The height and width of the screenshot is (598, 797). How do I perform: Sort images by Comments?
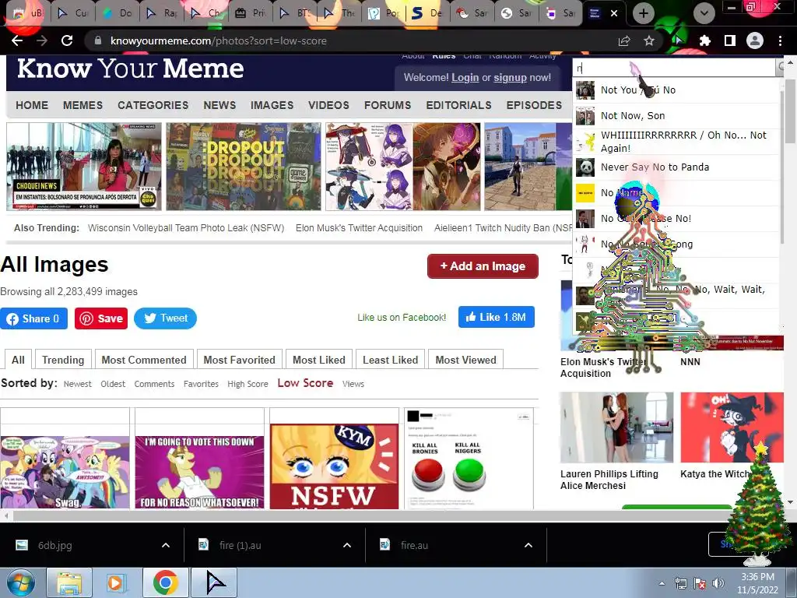[x=154, y=384]
